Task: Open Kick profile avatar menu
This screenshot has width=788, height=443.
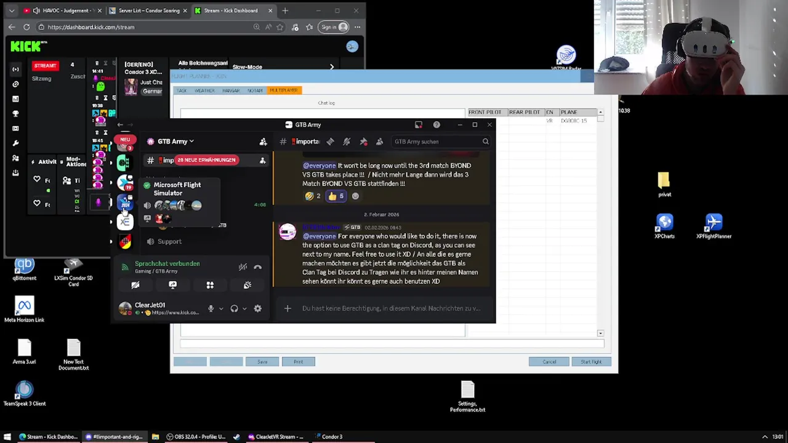Action: (x=352, y=47)
